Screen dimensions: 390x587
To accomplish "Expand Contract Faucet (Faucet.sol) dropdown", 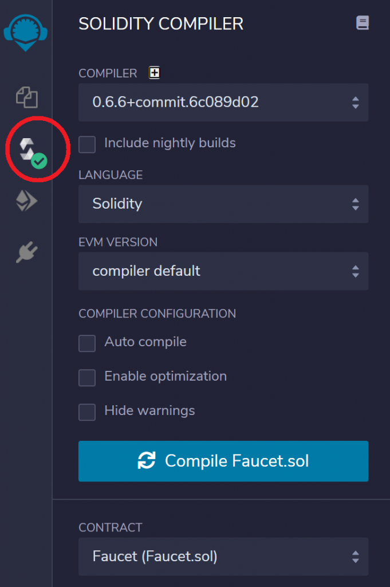I will coord(223,556).
